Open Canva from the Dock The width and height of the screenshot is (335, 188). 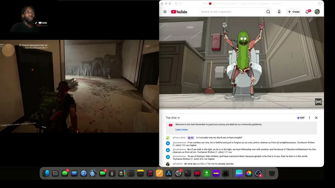pyautogui.click(x=239, y=173)
